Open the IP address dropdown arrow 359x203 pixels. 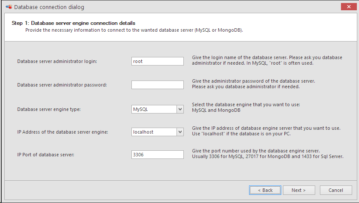coord(180,132)
